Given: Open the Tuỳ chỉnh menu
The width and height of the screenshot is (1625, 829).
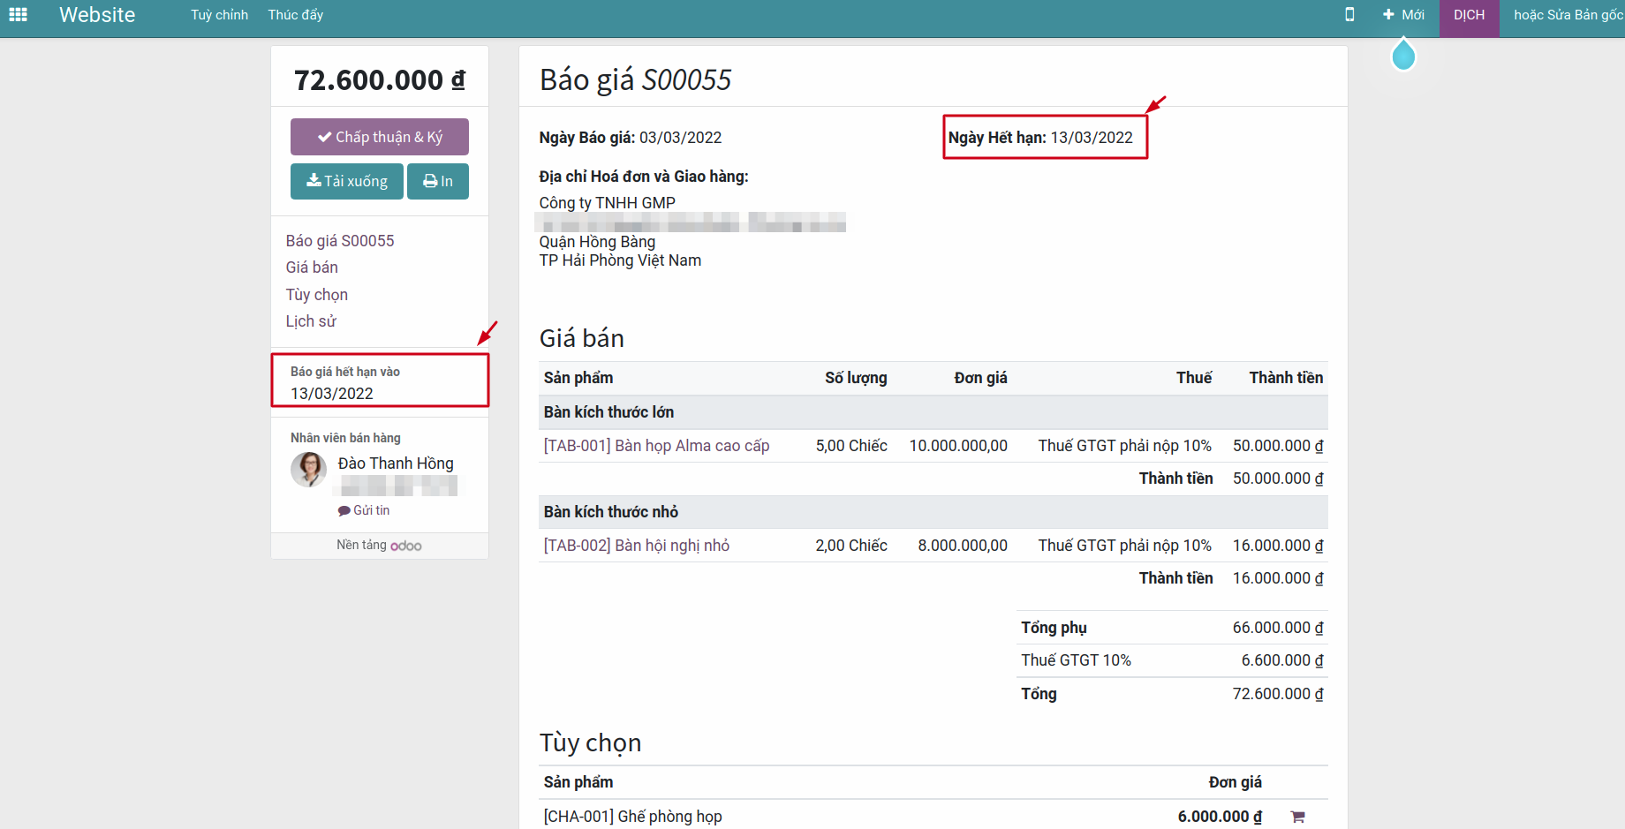Looking at the screenshot, I should pos(219,15).
